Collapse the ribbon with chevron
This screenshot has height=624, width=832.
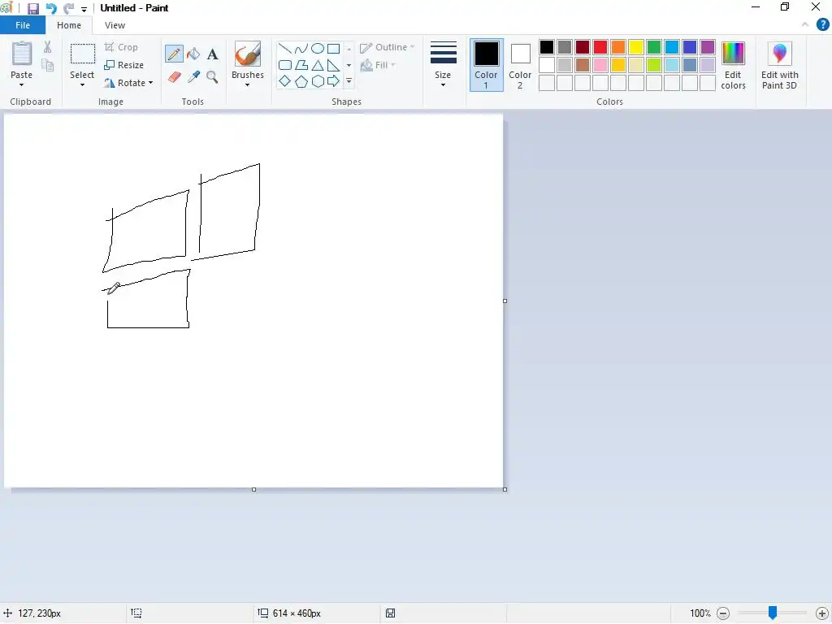[x=805, y=24]
